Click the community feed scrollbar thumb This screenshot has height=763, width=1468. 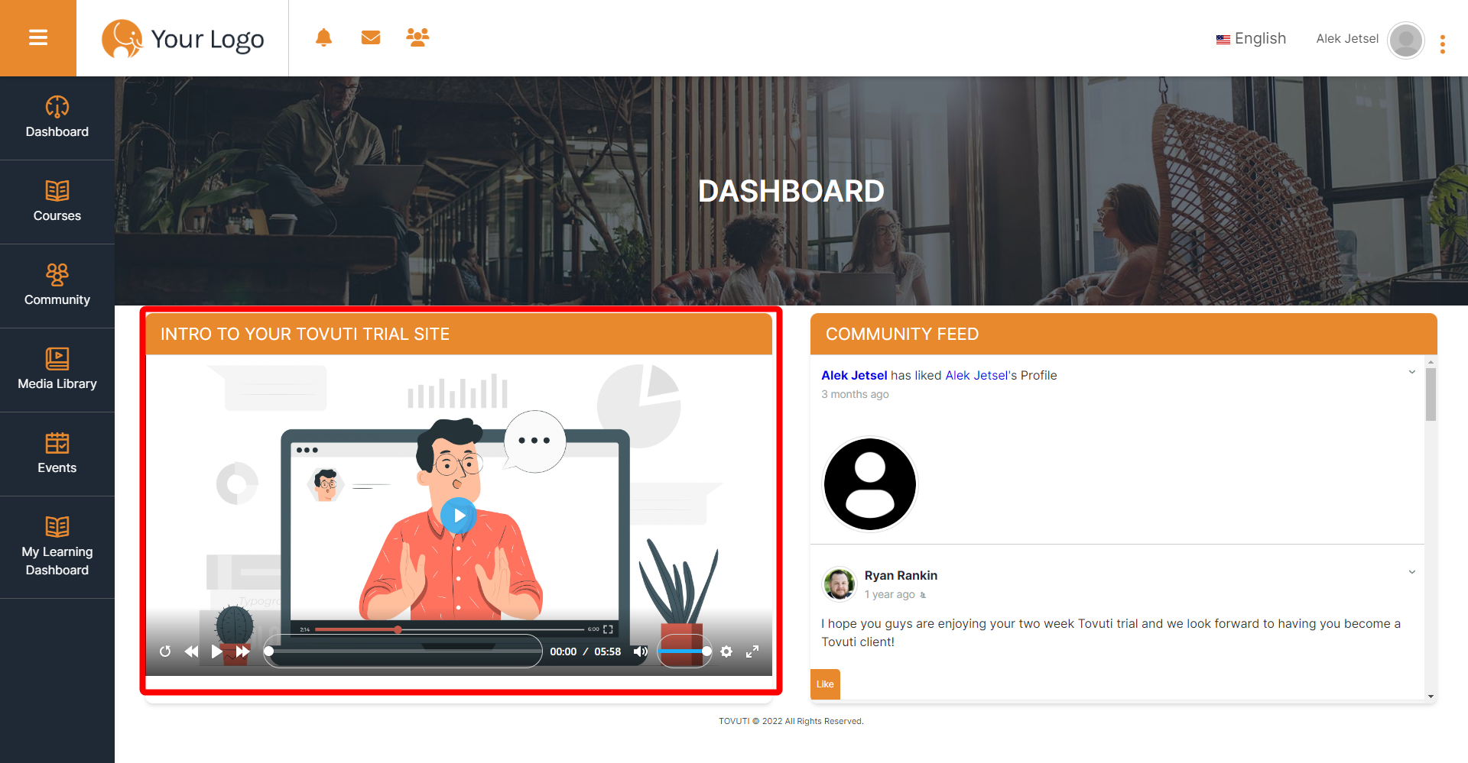point(1431,394)
